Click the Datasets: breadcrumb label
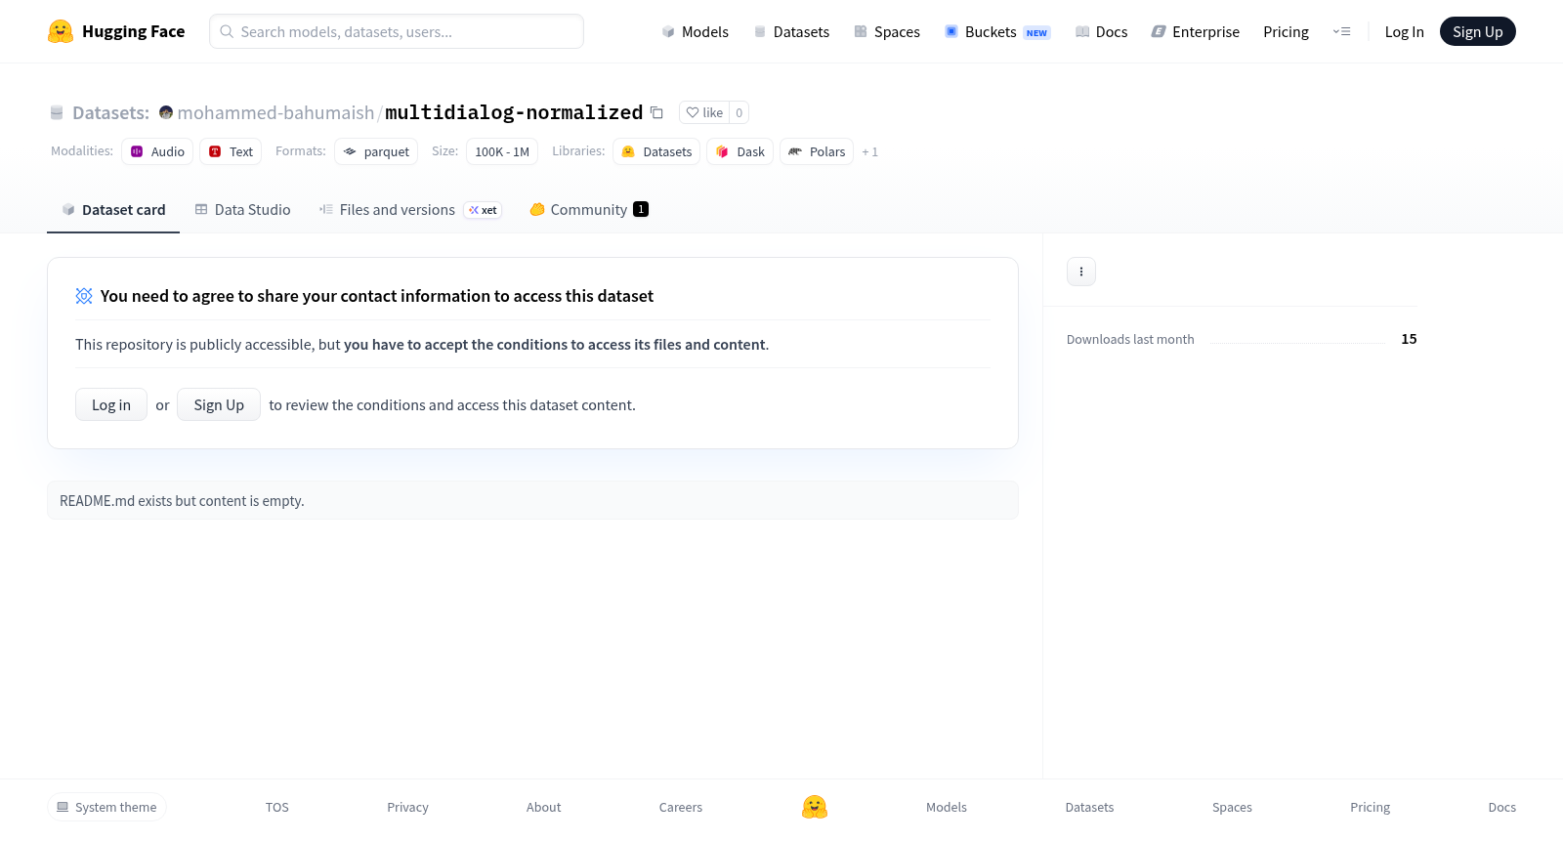This screenshot has width=1563, height=841. 110,113
